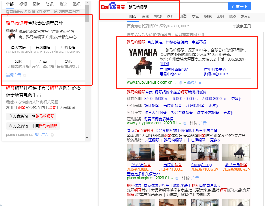Click the funnel icon for 搜索工具
Screen dimensions: 265x206
tap(234, 26)
